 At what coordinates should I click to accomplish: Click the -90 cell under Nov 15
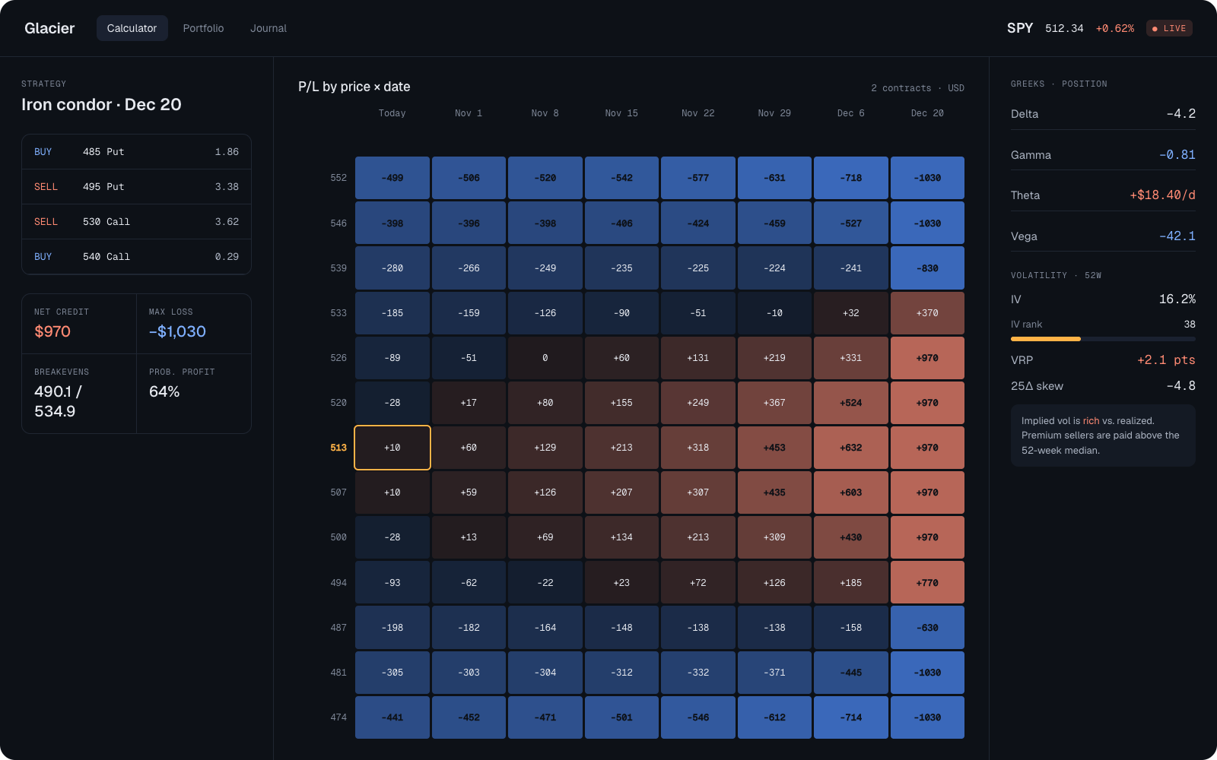coord(621,313)
